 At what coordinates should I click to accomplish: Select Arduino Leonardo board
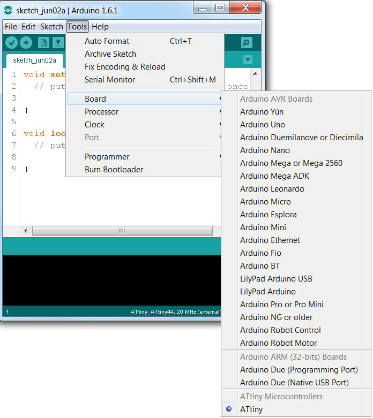[296, 189]
